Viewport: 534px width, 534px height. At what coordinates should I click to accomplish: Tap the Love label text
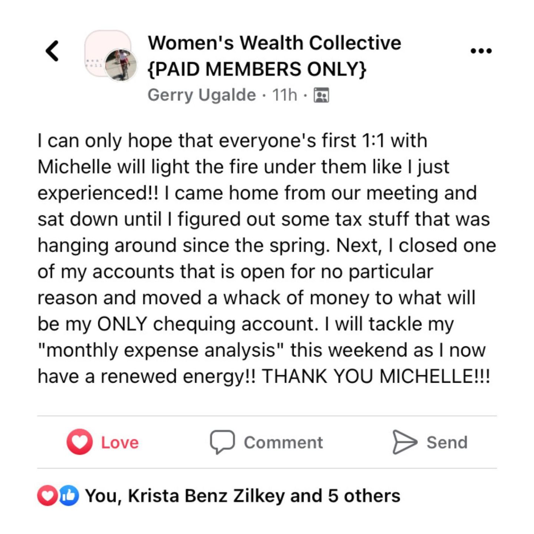[120, 442]
